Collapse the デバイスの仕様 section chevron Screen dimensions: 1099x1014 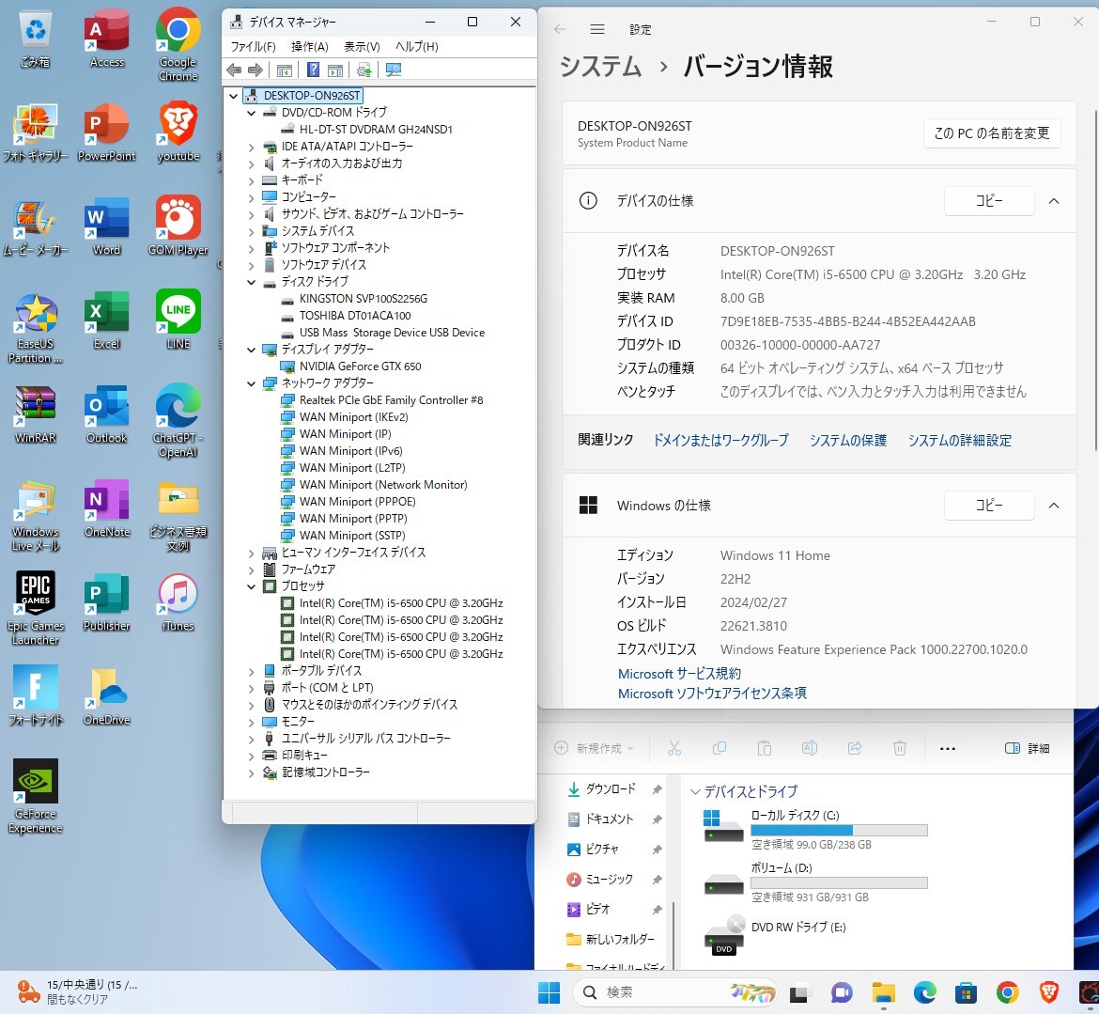pos(1053,201)
